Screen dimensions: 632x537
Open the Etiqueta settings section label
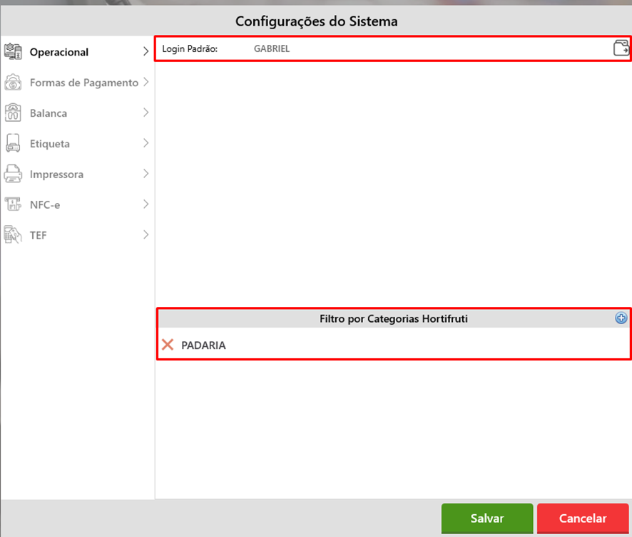50,144
